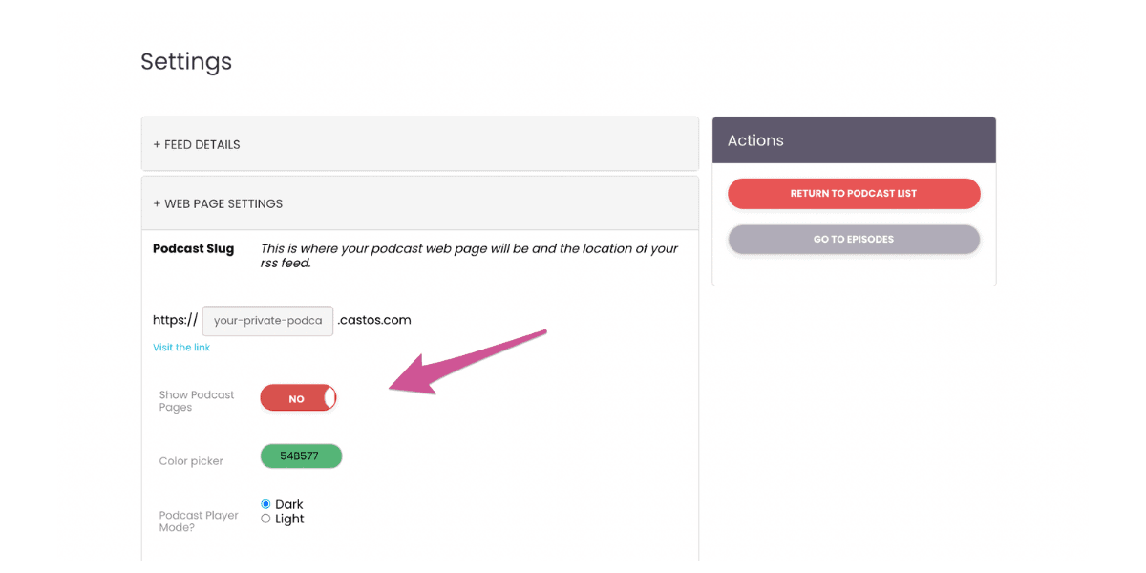1146x573 pixels.
Task: Click the Podcast Slug bold label
Action: (193, 248)
